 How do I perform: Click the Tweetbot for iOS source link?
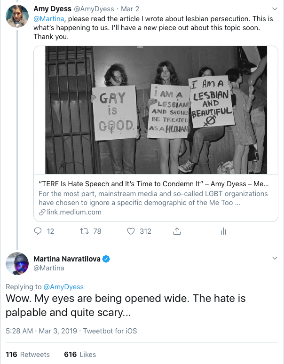pos(110,331)
